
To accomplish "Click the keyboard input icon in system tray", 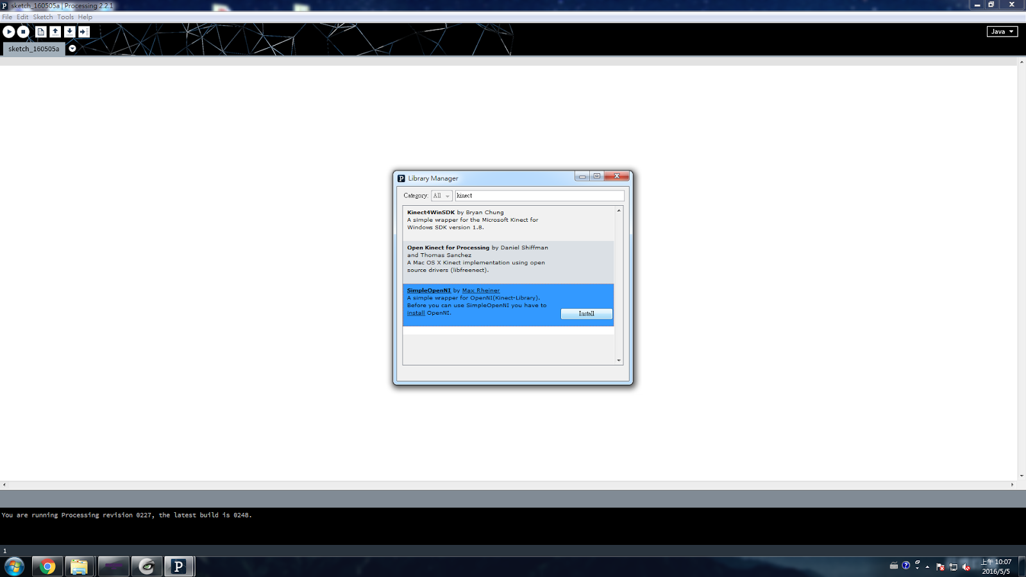I will tap(894, 565).
